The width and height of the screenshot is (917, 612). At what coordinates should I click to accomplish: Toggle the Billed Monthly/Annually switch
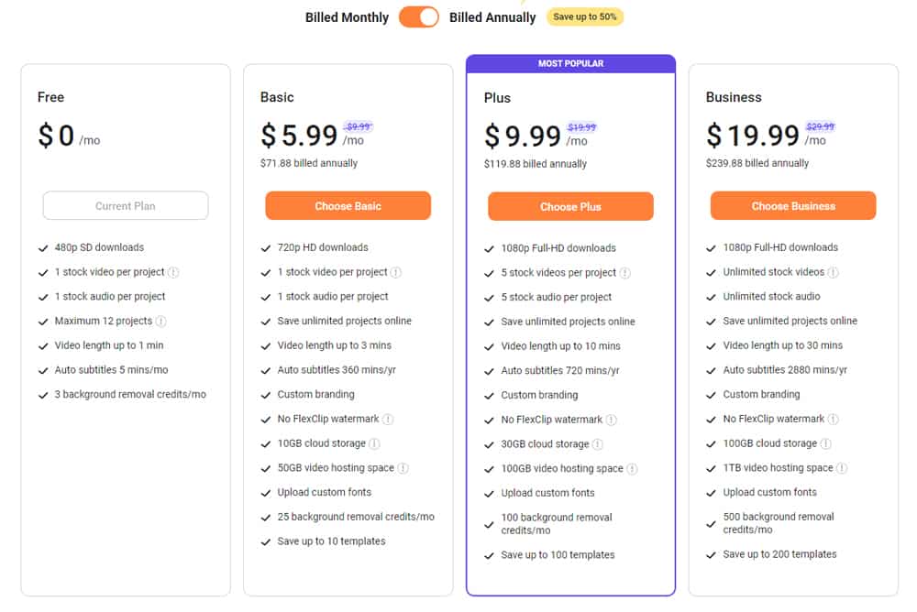pos(419,17)
